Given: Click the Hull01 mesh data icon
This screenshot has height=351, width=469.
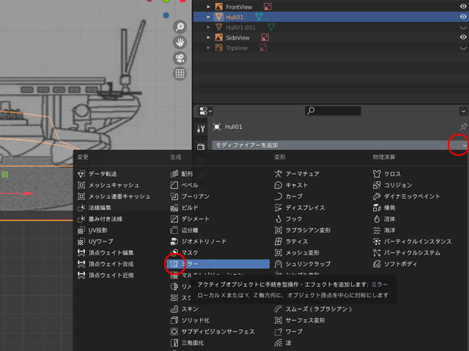Looking at the screenshot, I should [259, 17].
